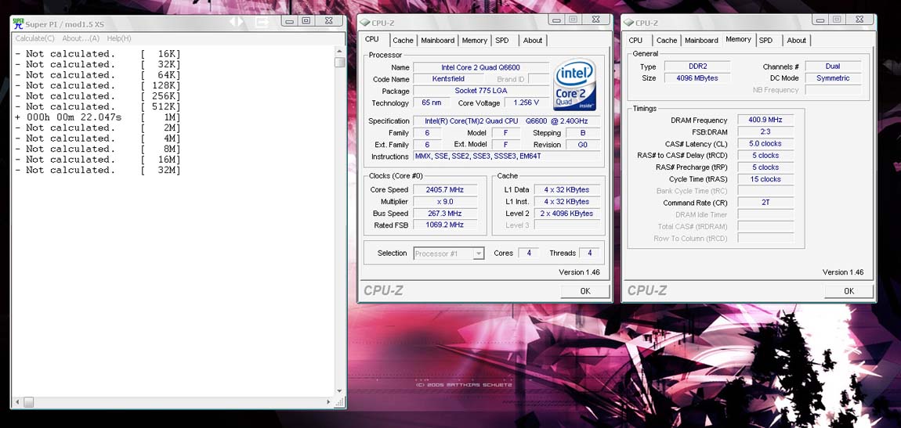
Task: Click the right CPU-Z title bar icon
Action: coord(628,23)
